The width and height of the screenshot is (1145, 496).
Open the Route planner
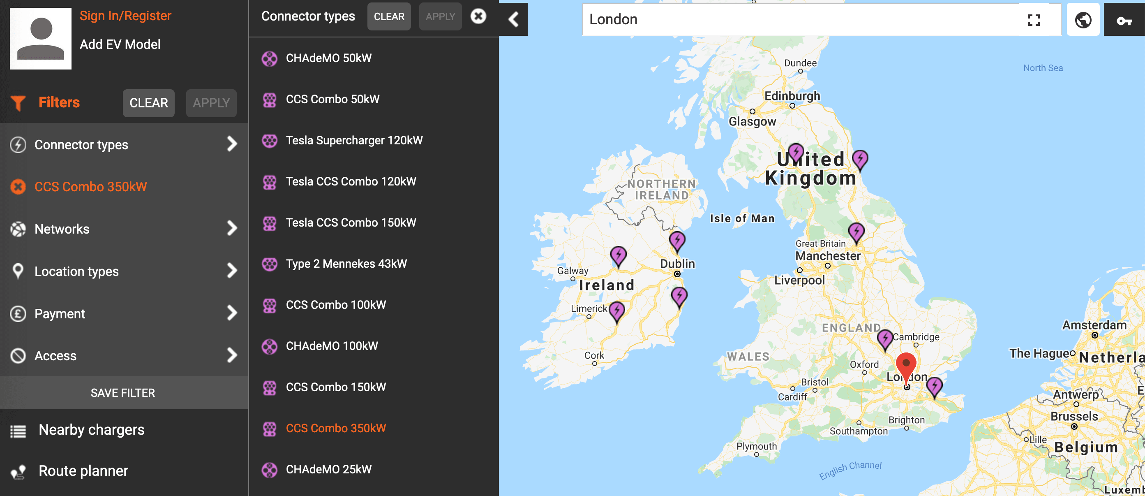pyautogui.click(x=83, y=471)
